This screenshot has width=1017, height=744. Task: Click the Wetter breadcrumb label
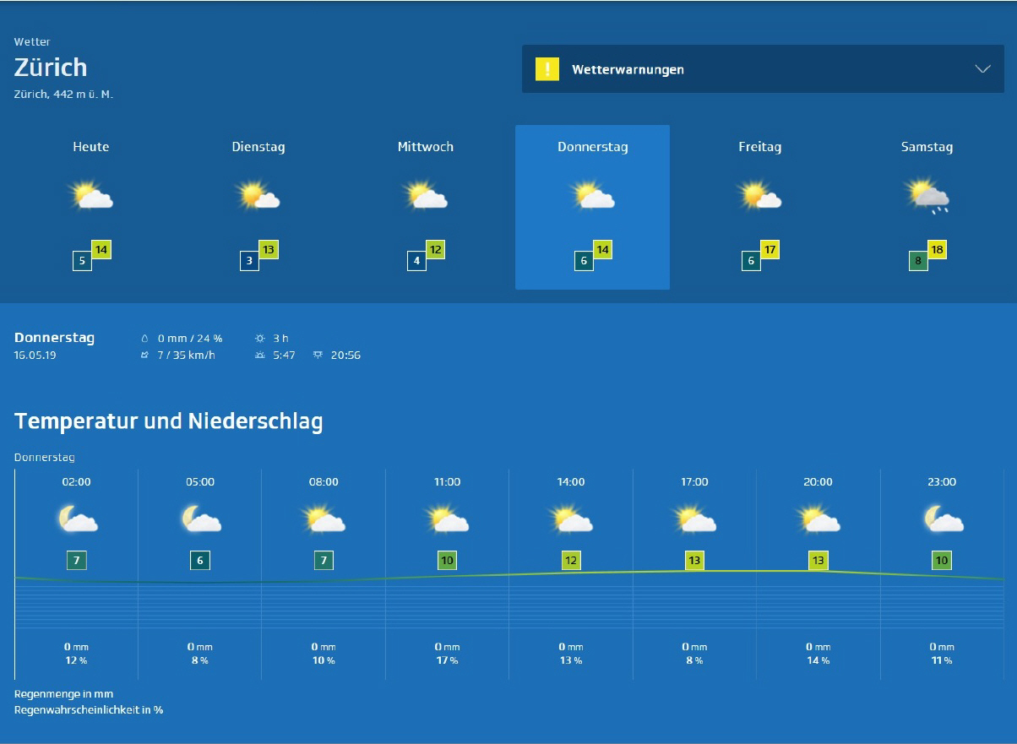click(32, 41)
